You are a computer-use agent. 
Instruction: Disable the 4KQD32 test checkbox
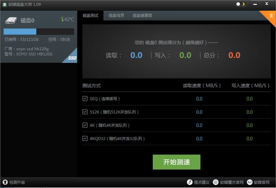(85, 138)
